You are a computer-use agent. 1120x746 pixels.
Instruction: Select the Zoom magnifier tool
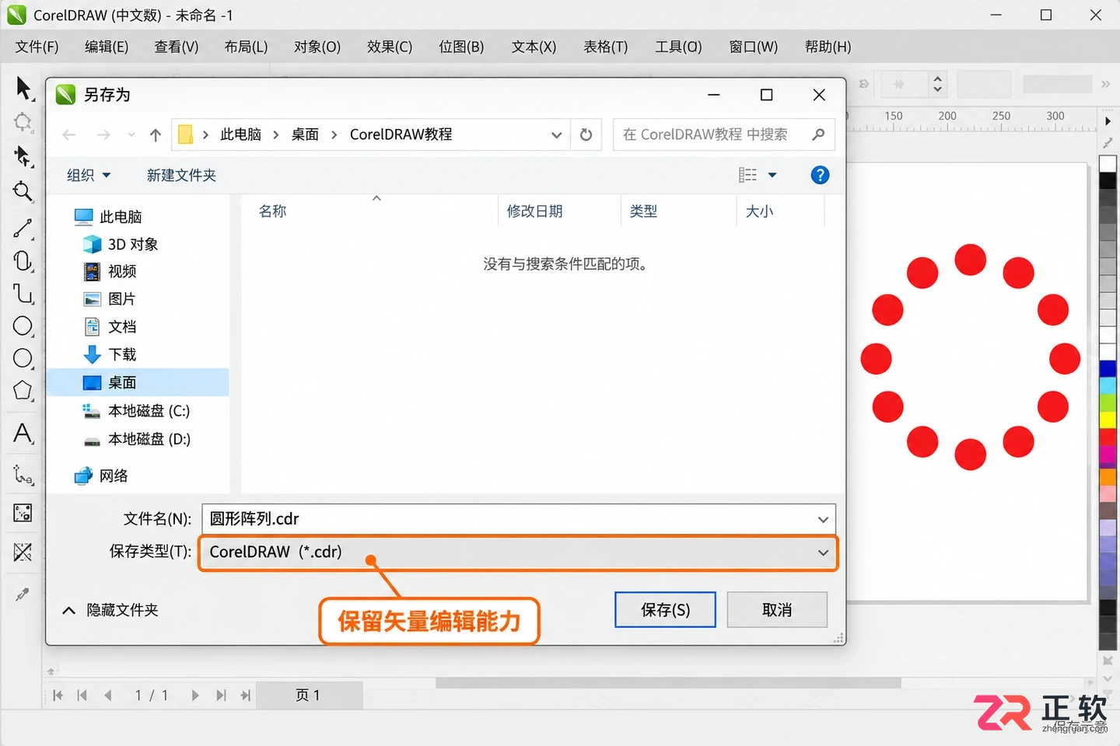click(x=23, y=191)
